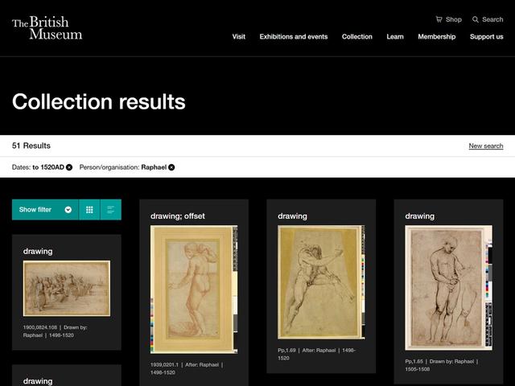Click 'Person/organisation: Raphael' filter label
The height and width of the screenshot is (386, 515).
coord(123,167)
